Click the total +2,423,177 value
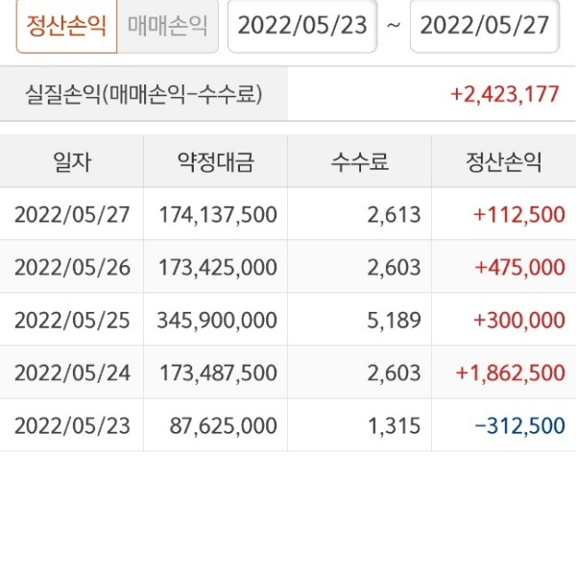This screenshot has width=576, height=576. coord(504,94)
